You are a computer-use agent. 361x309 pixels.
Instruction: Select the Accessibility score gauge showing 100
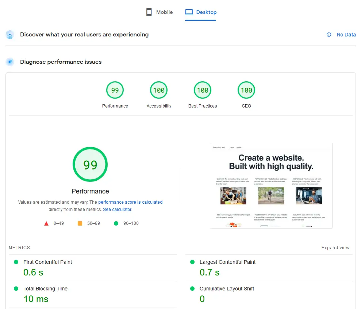[x=159, y=90]
